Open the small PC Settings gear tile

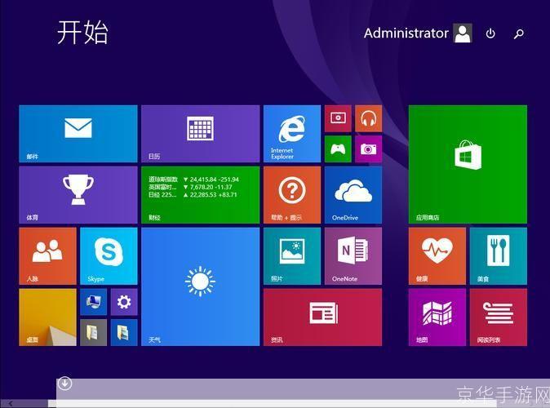coord(124,302)
